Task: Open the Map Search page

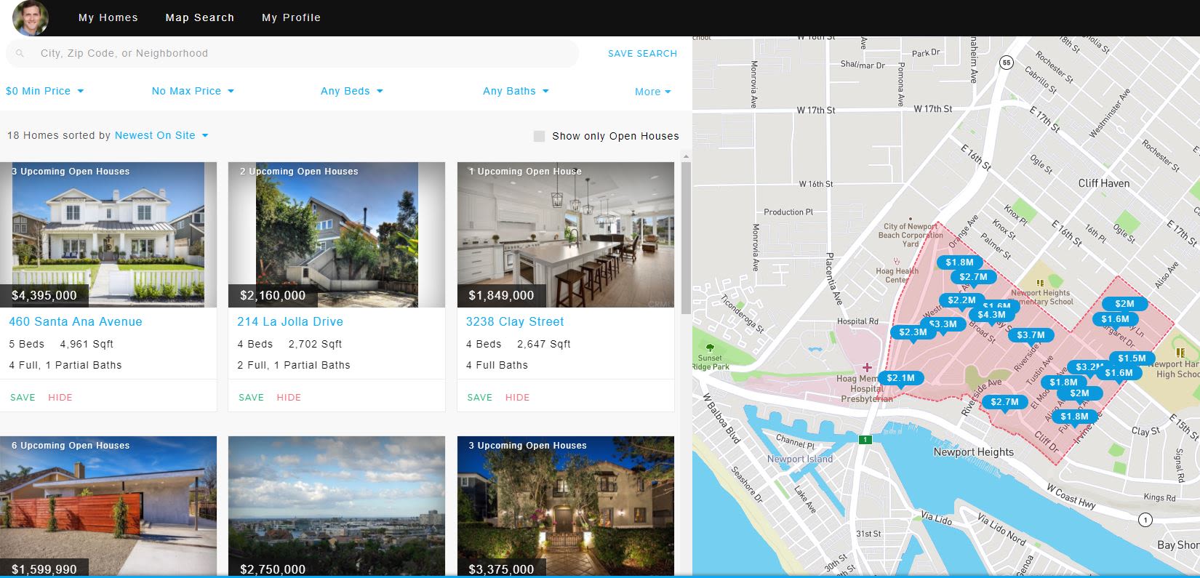Action: pyautogui.click(x=200, y=17)
